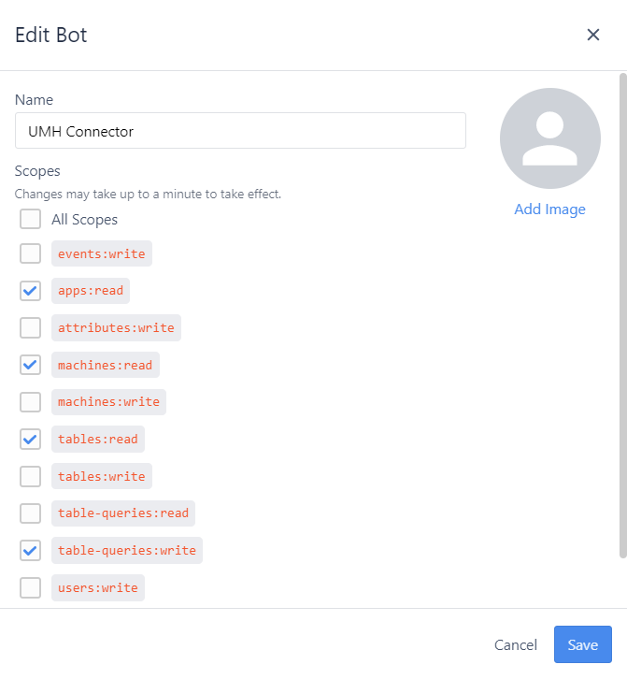Uncheck the machines:read scope

pos(30,365)
